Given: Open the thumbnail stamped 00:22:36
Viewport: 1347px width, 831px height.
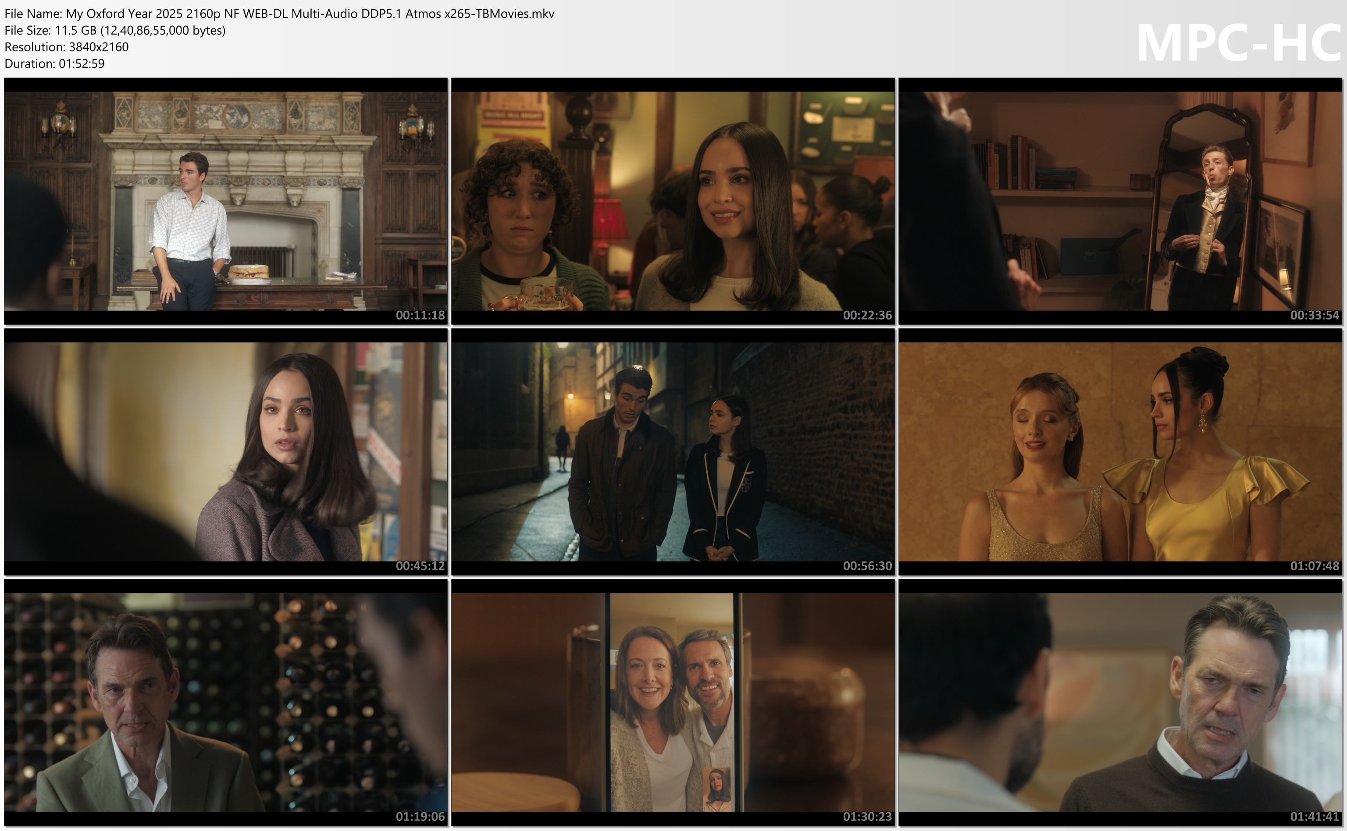Looking at the screenshot, I should (673, 201).
